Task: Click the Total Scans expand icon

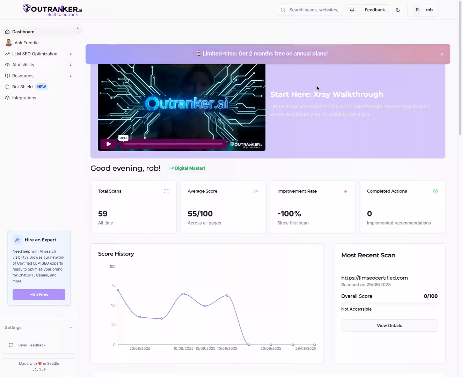Action: tap(167, 191)
